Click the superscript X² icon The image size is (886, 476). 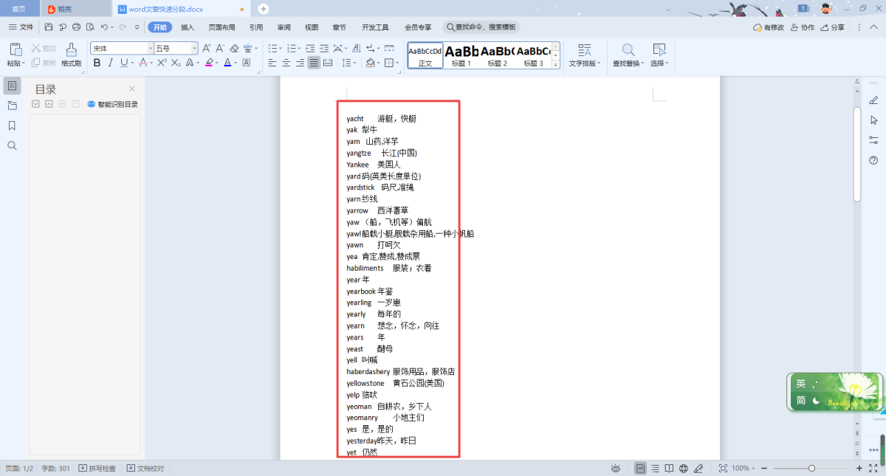click(x=162, y=63)
